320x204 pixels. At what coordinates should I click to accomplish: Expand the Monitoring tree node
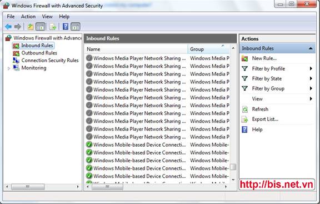pos(9,68)
